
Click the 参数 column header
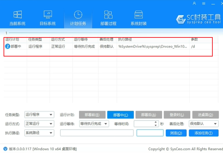tap(194, 40)
